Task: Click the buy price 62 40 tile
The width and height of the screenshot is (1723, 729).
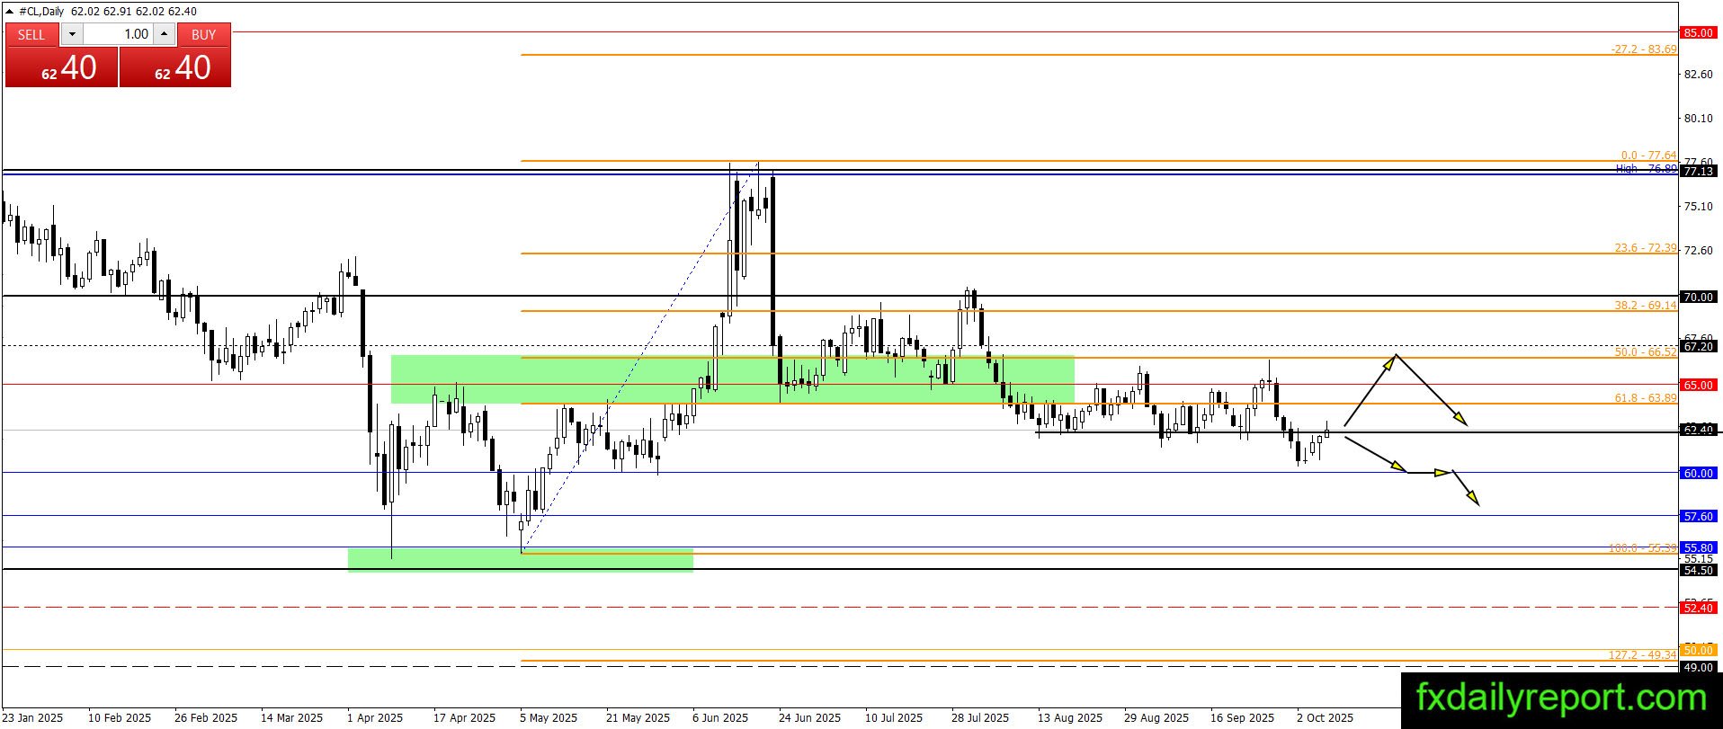Action: click(175, 67)
